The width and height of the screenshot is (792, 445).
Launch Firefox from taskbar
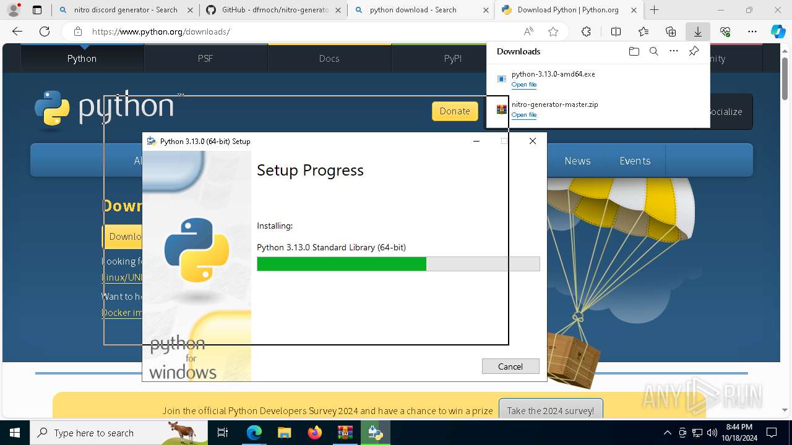314,433
